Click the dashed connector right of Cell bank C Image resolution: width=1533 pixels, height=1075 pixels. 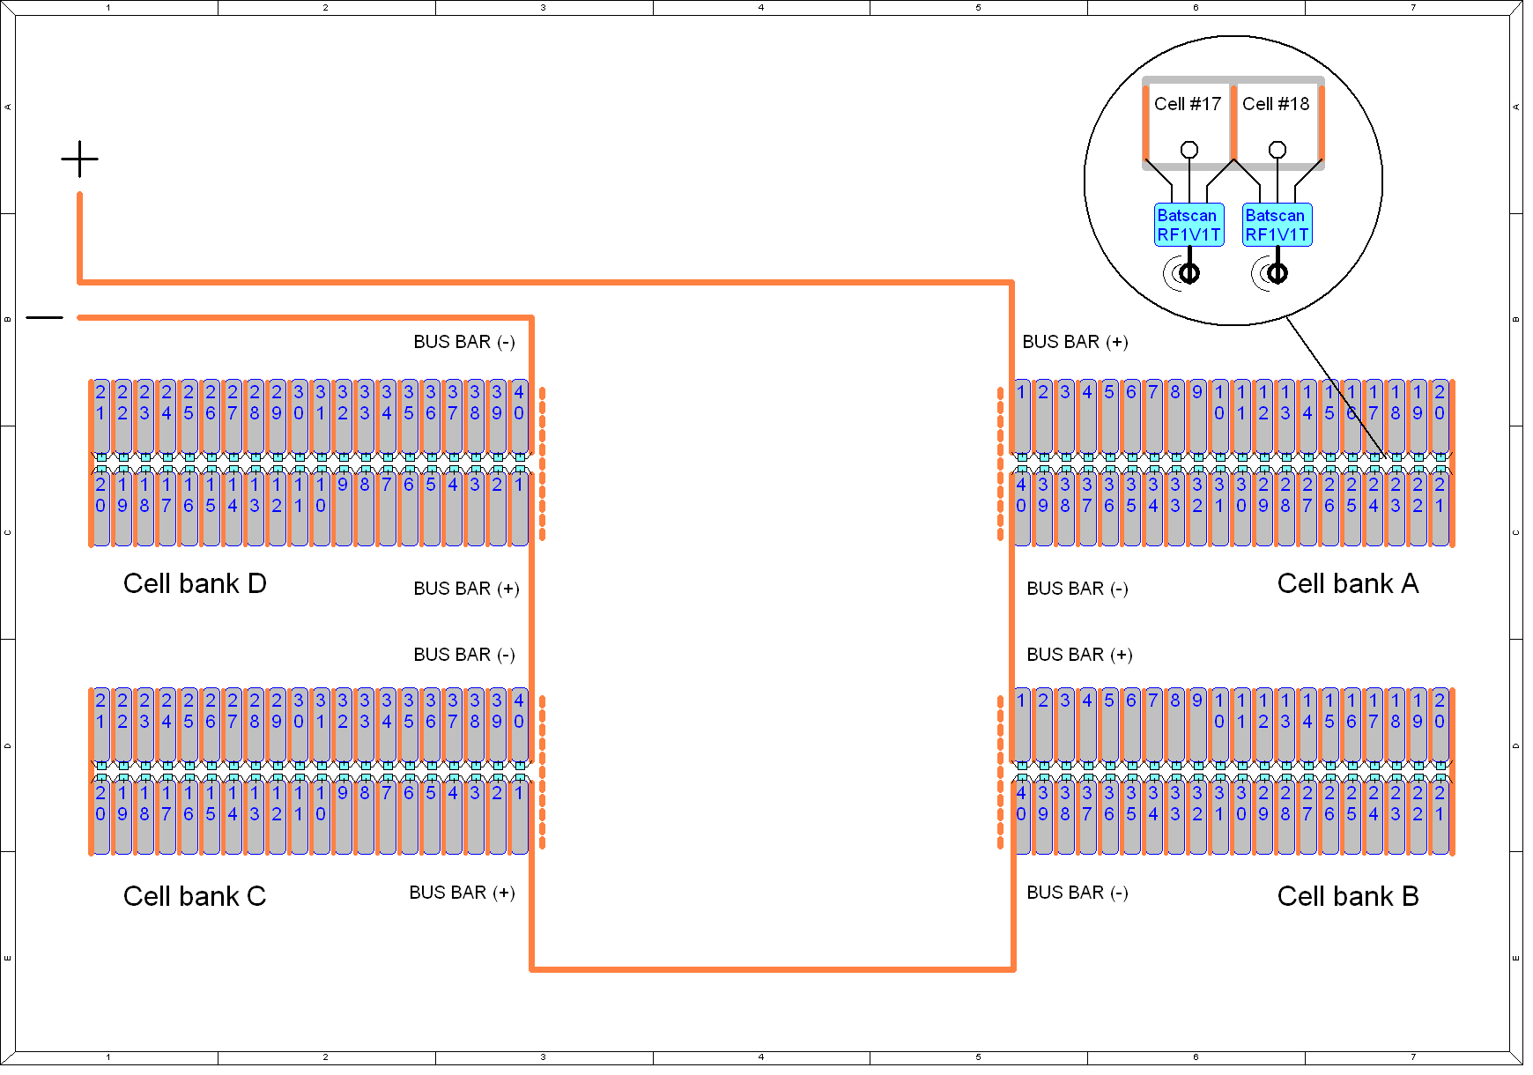pos(542,772)
